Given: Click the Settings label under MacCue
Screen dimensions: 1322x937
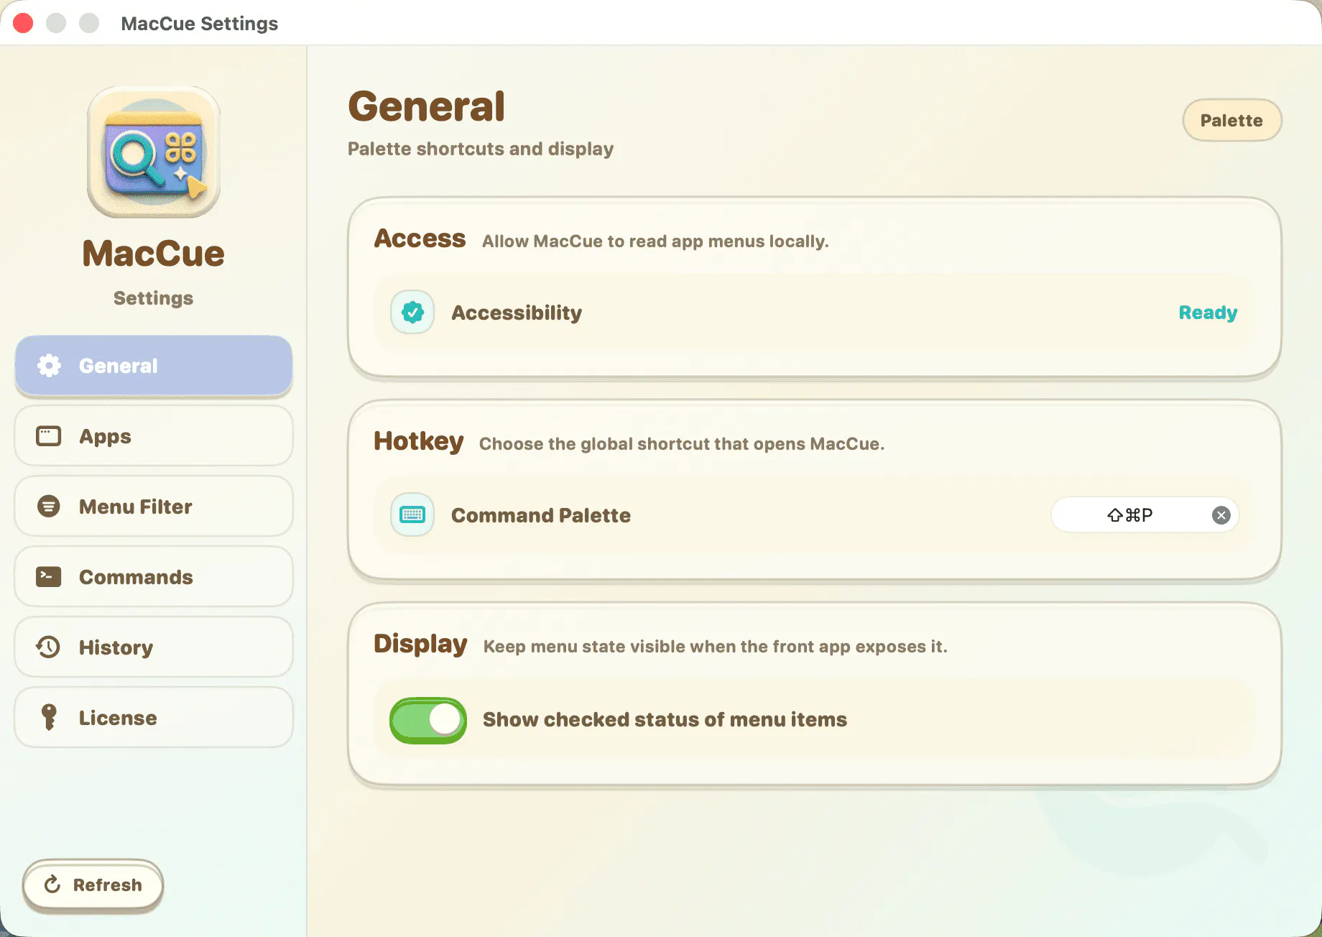Looking at the screenshot, I should 154,298.
